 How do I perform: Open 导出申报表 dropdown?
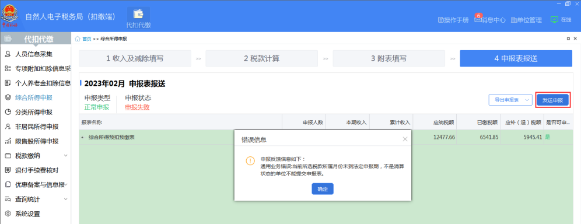[510, 100]
